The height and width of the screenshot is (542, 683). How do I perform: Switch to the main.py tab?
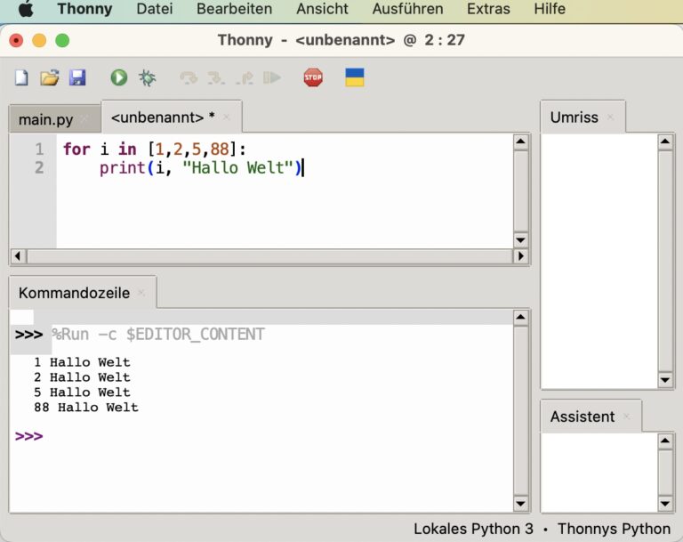(46, 119)
